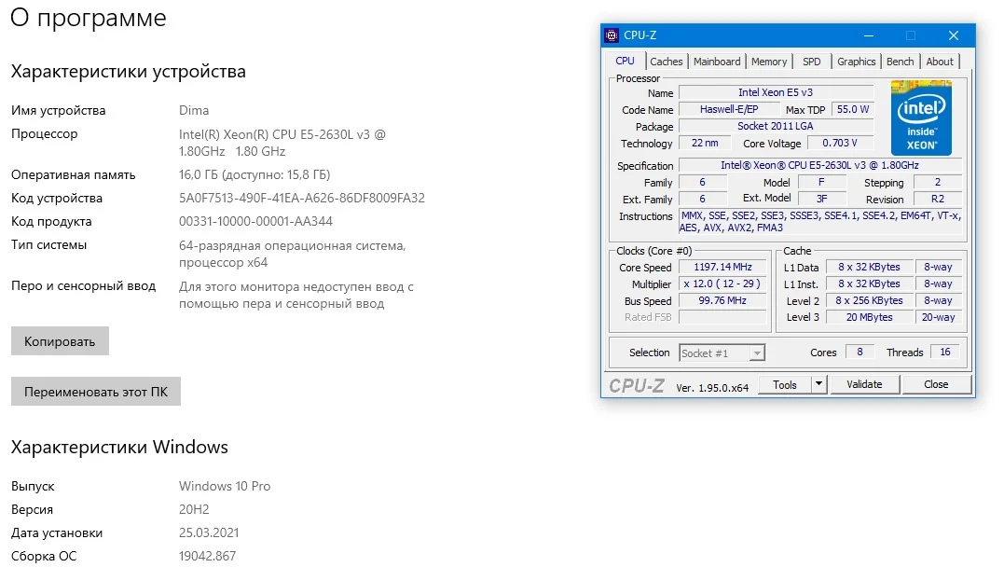Click the processor Name field Intel Xeon E5 v3

(x=776, y=92)
